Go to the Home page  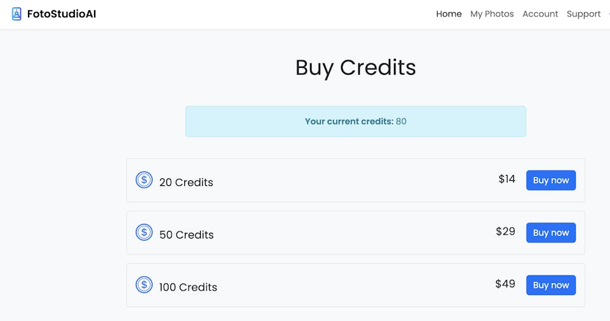click(449, 14)
